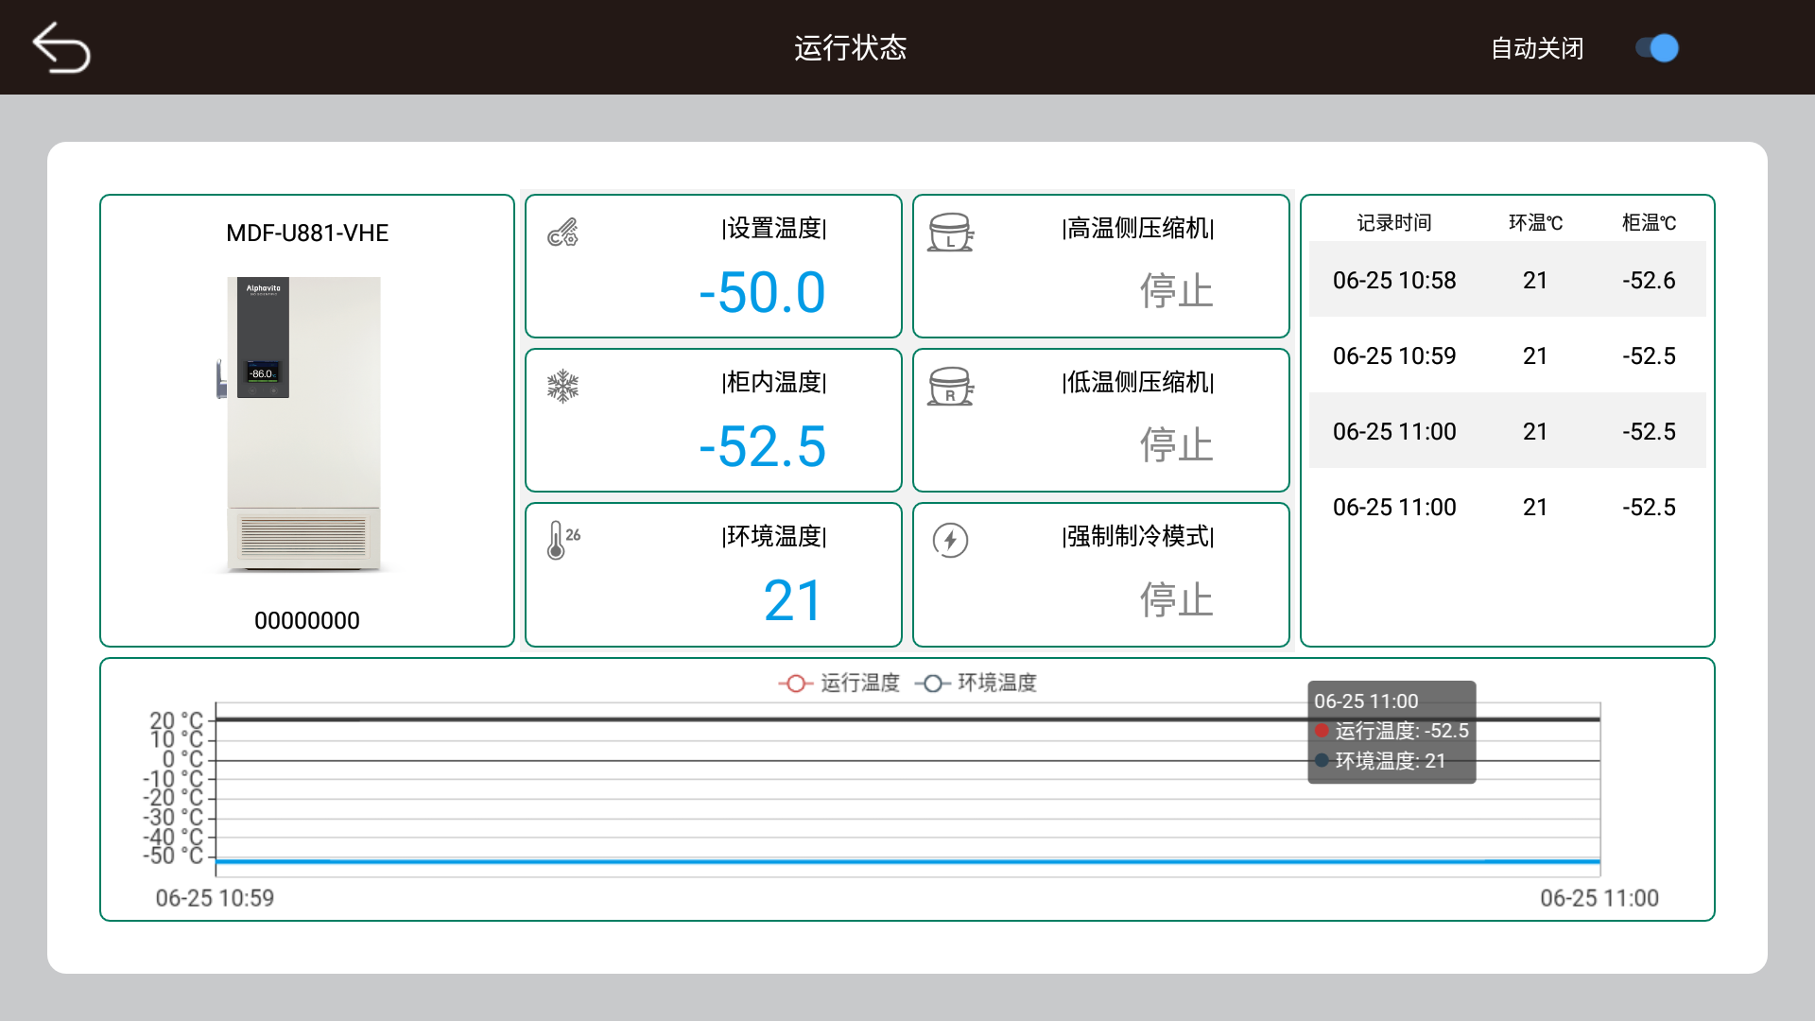Click the set temperature wrench icon
Viewport: 1815px width, 1021px height.
[563, 233]
